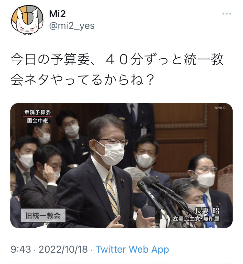The width and height of the screenshot is (243, 264).
Task: Open the attached NHK broadcast image
Action: point(121,165)
